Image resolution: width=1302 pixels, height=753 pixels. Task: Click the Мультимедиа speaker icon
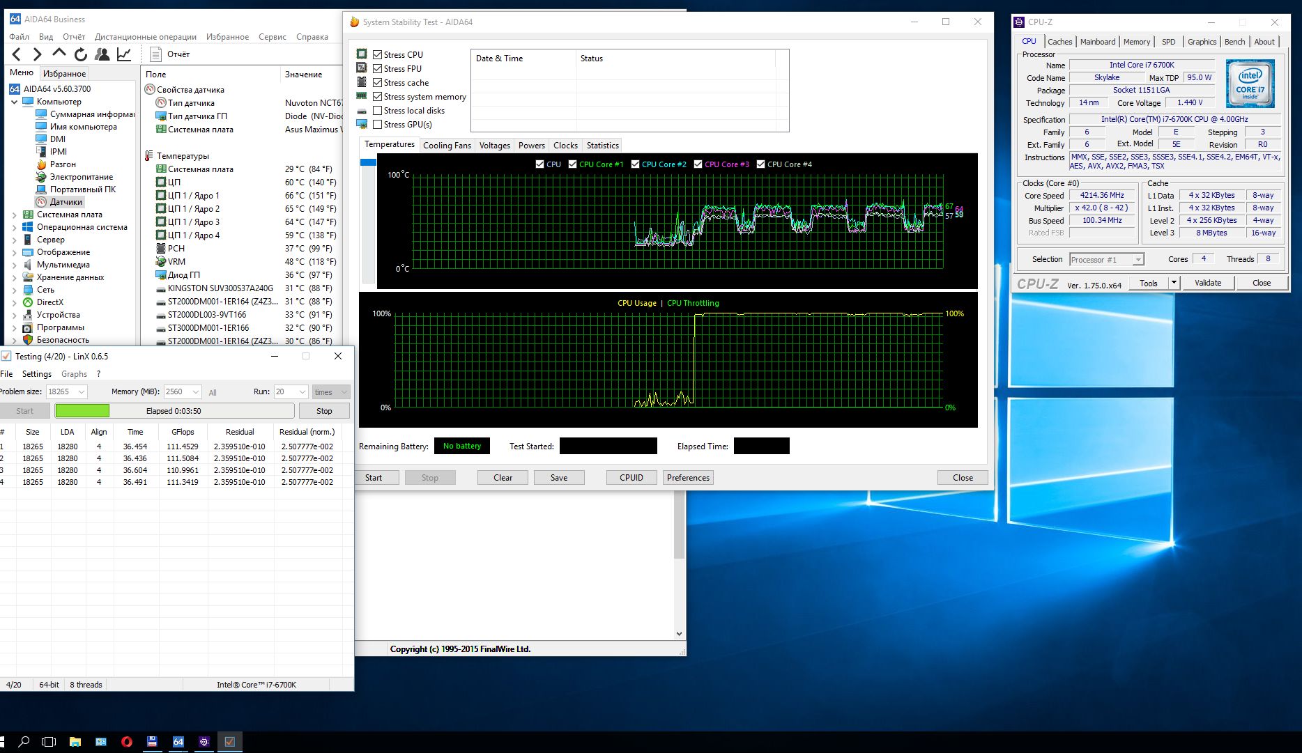click(28, 265)
